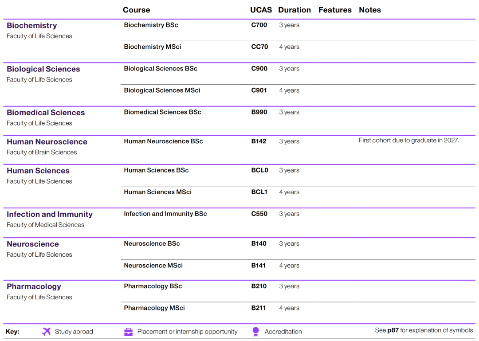Select the Biochemistry BSc course

tap(151, 25)
